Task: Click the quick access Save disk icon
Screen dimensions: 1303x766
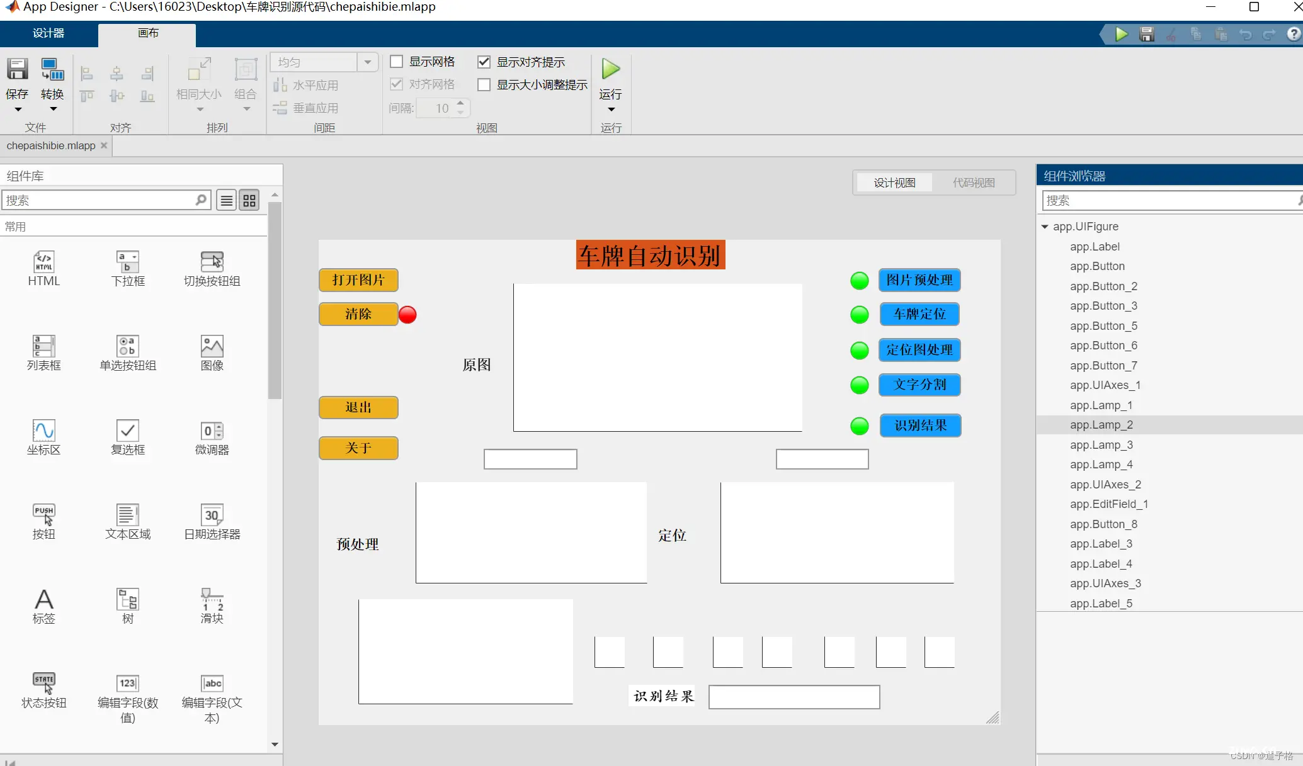Action: [1147, 34]
